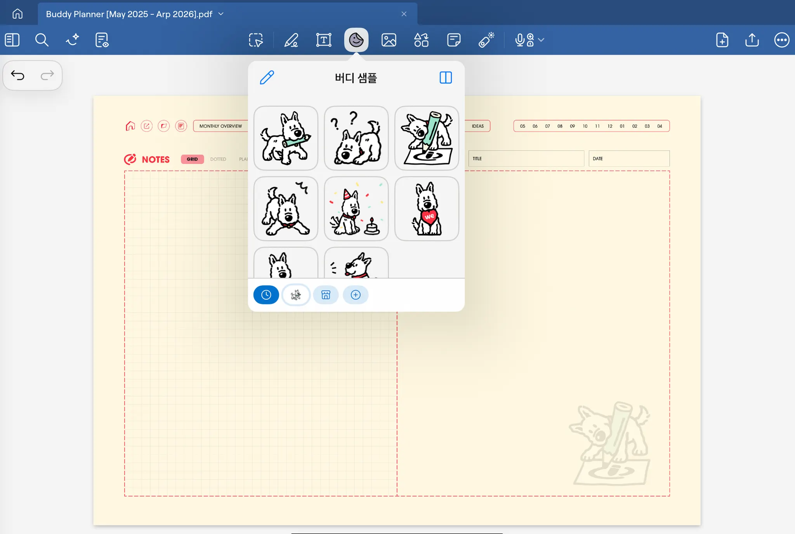This screenshot has width=795, height=534.
Task: Switch notes template to DOTTED
Action: point(218,159)
